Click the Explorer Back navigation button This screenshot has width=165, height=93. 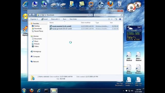pos(30,15)
